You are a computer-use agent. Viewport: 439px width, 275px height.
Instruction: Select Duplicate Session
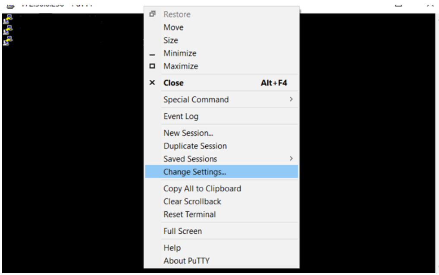(x=195, y=146)
